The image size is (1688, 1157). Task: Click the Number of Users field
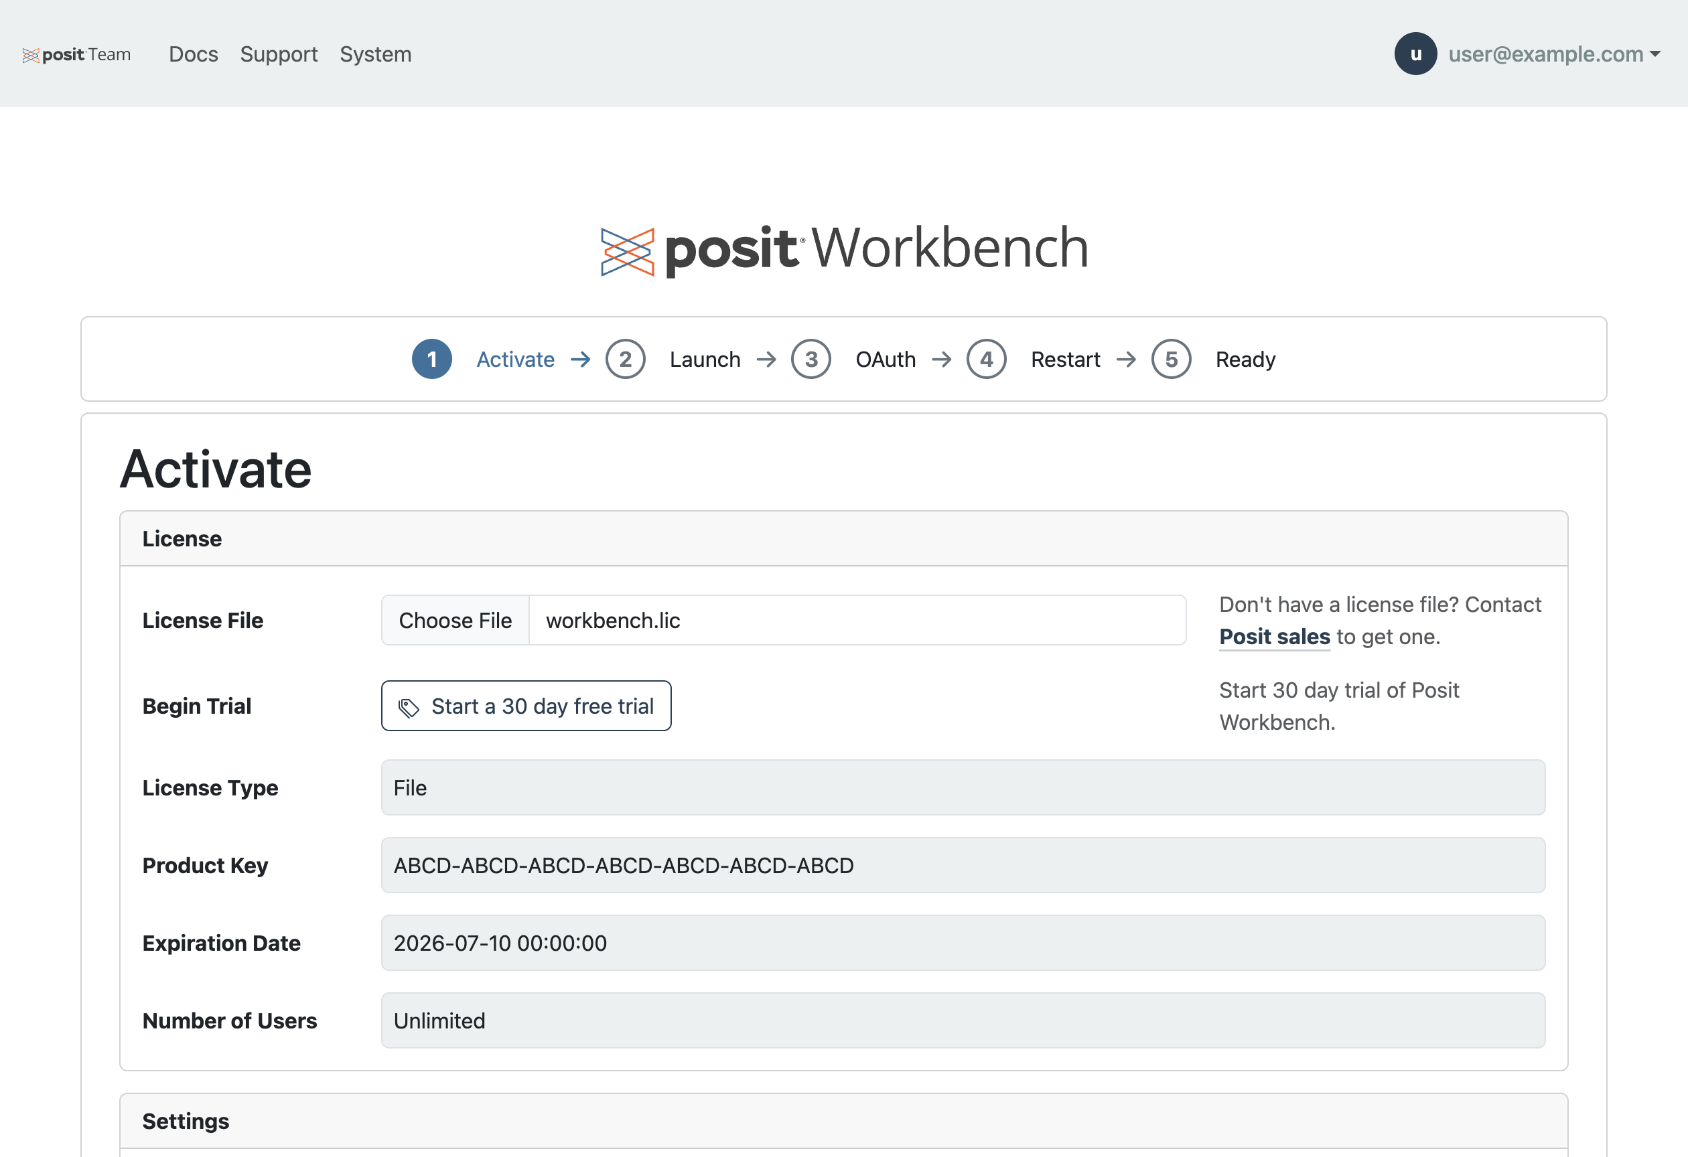(963, 1020)
